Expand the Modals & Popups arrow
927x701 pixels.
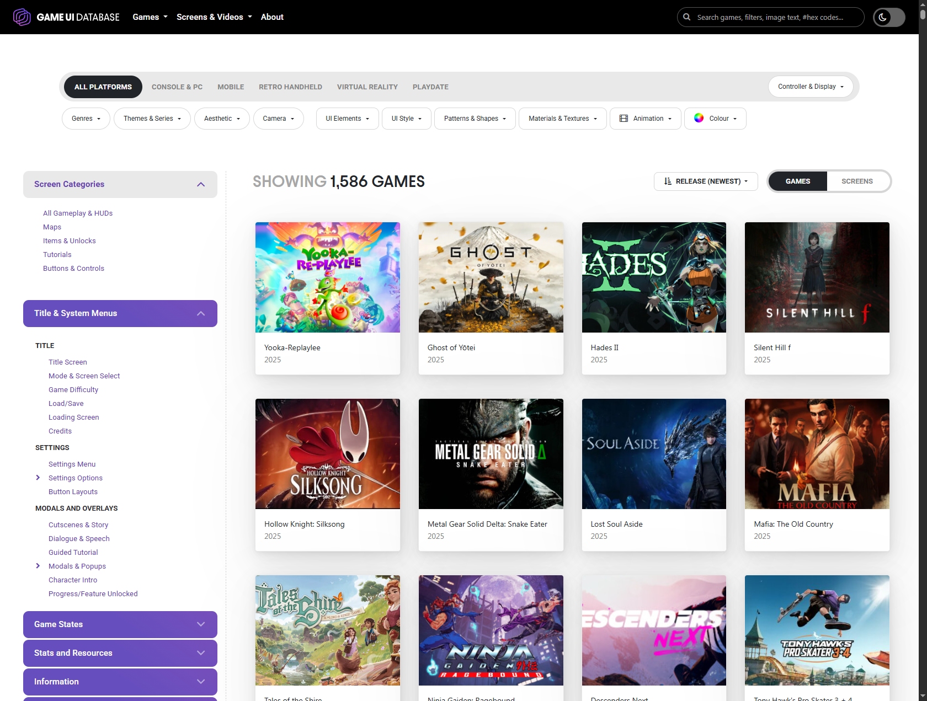pos(38,566)
